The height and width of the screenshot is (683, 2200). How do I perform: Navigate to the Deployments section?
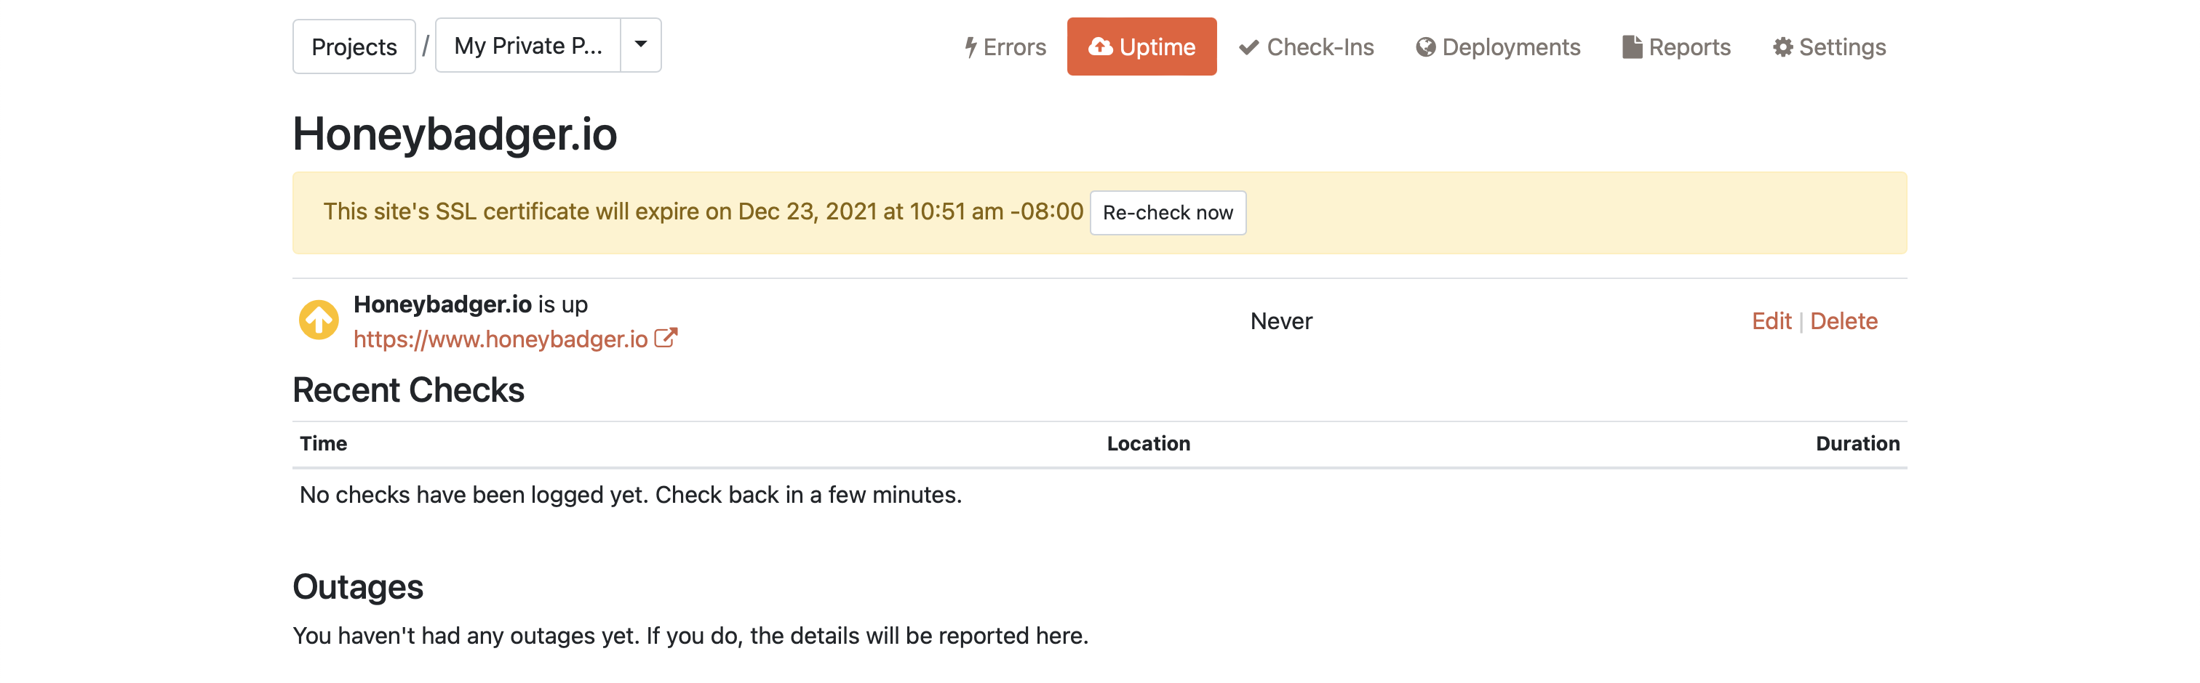pos(1498,47)
